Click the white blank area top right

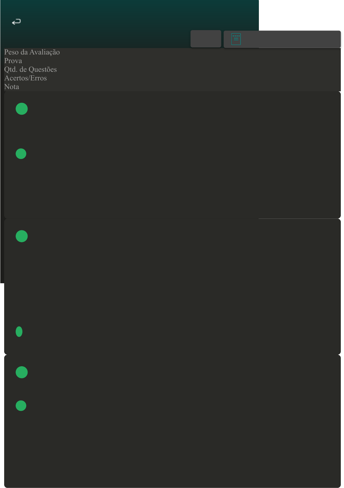coord(301,15)
